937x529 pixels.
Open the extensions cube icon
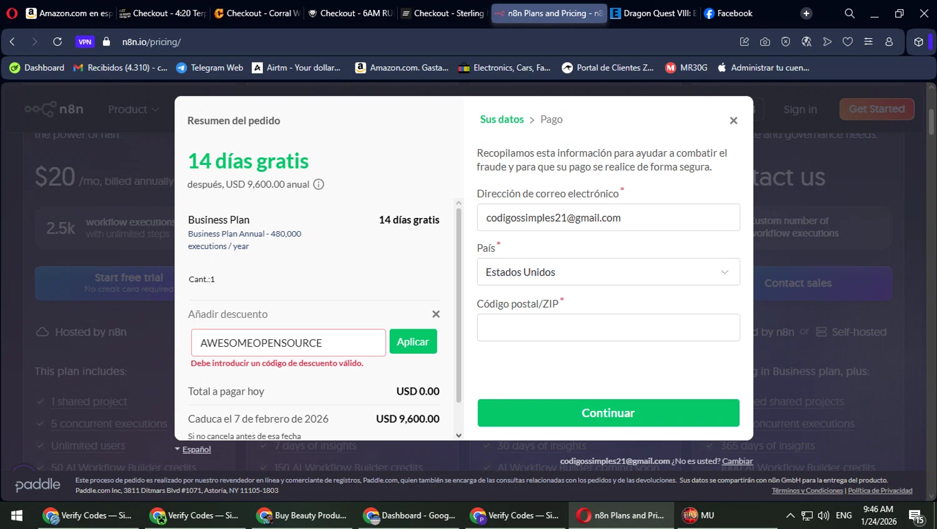click(x=918, y=42)
